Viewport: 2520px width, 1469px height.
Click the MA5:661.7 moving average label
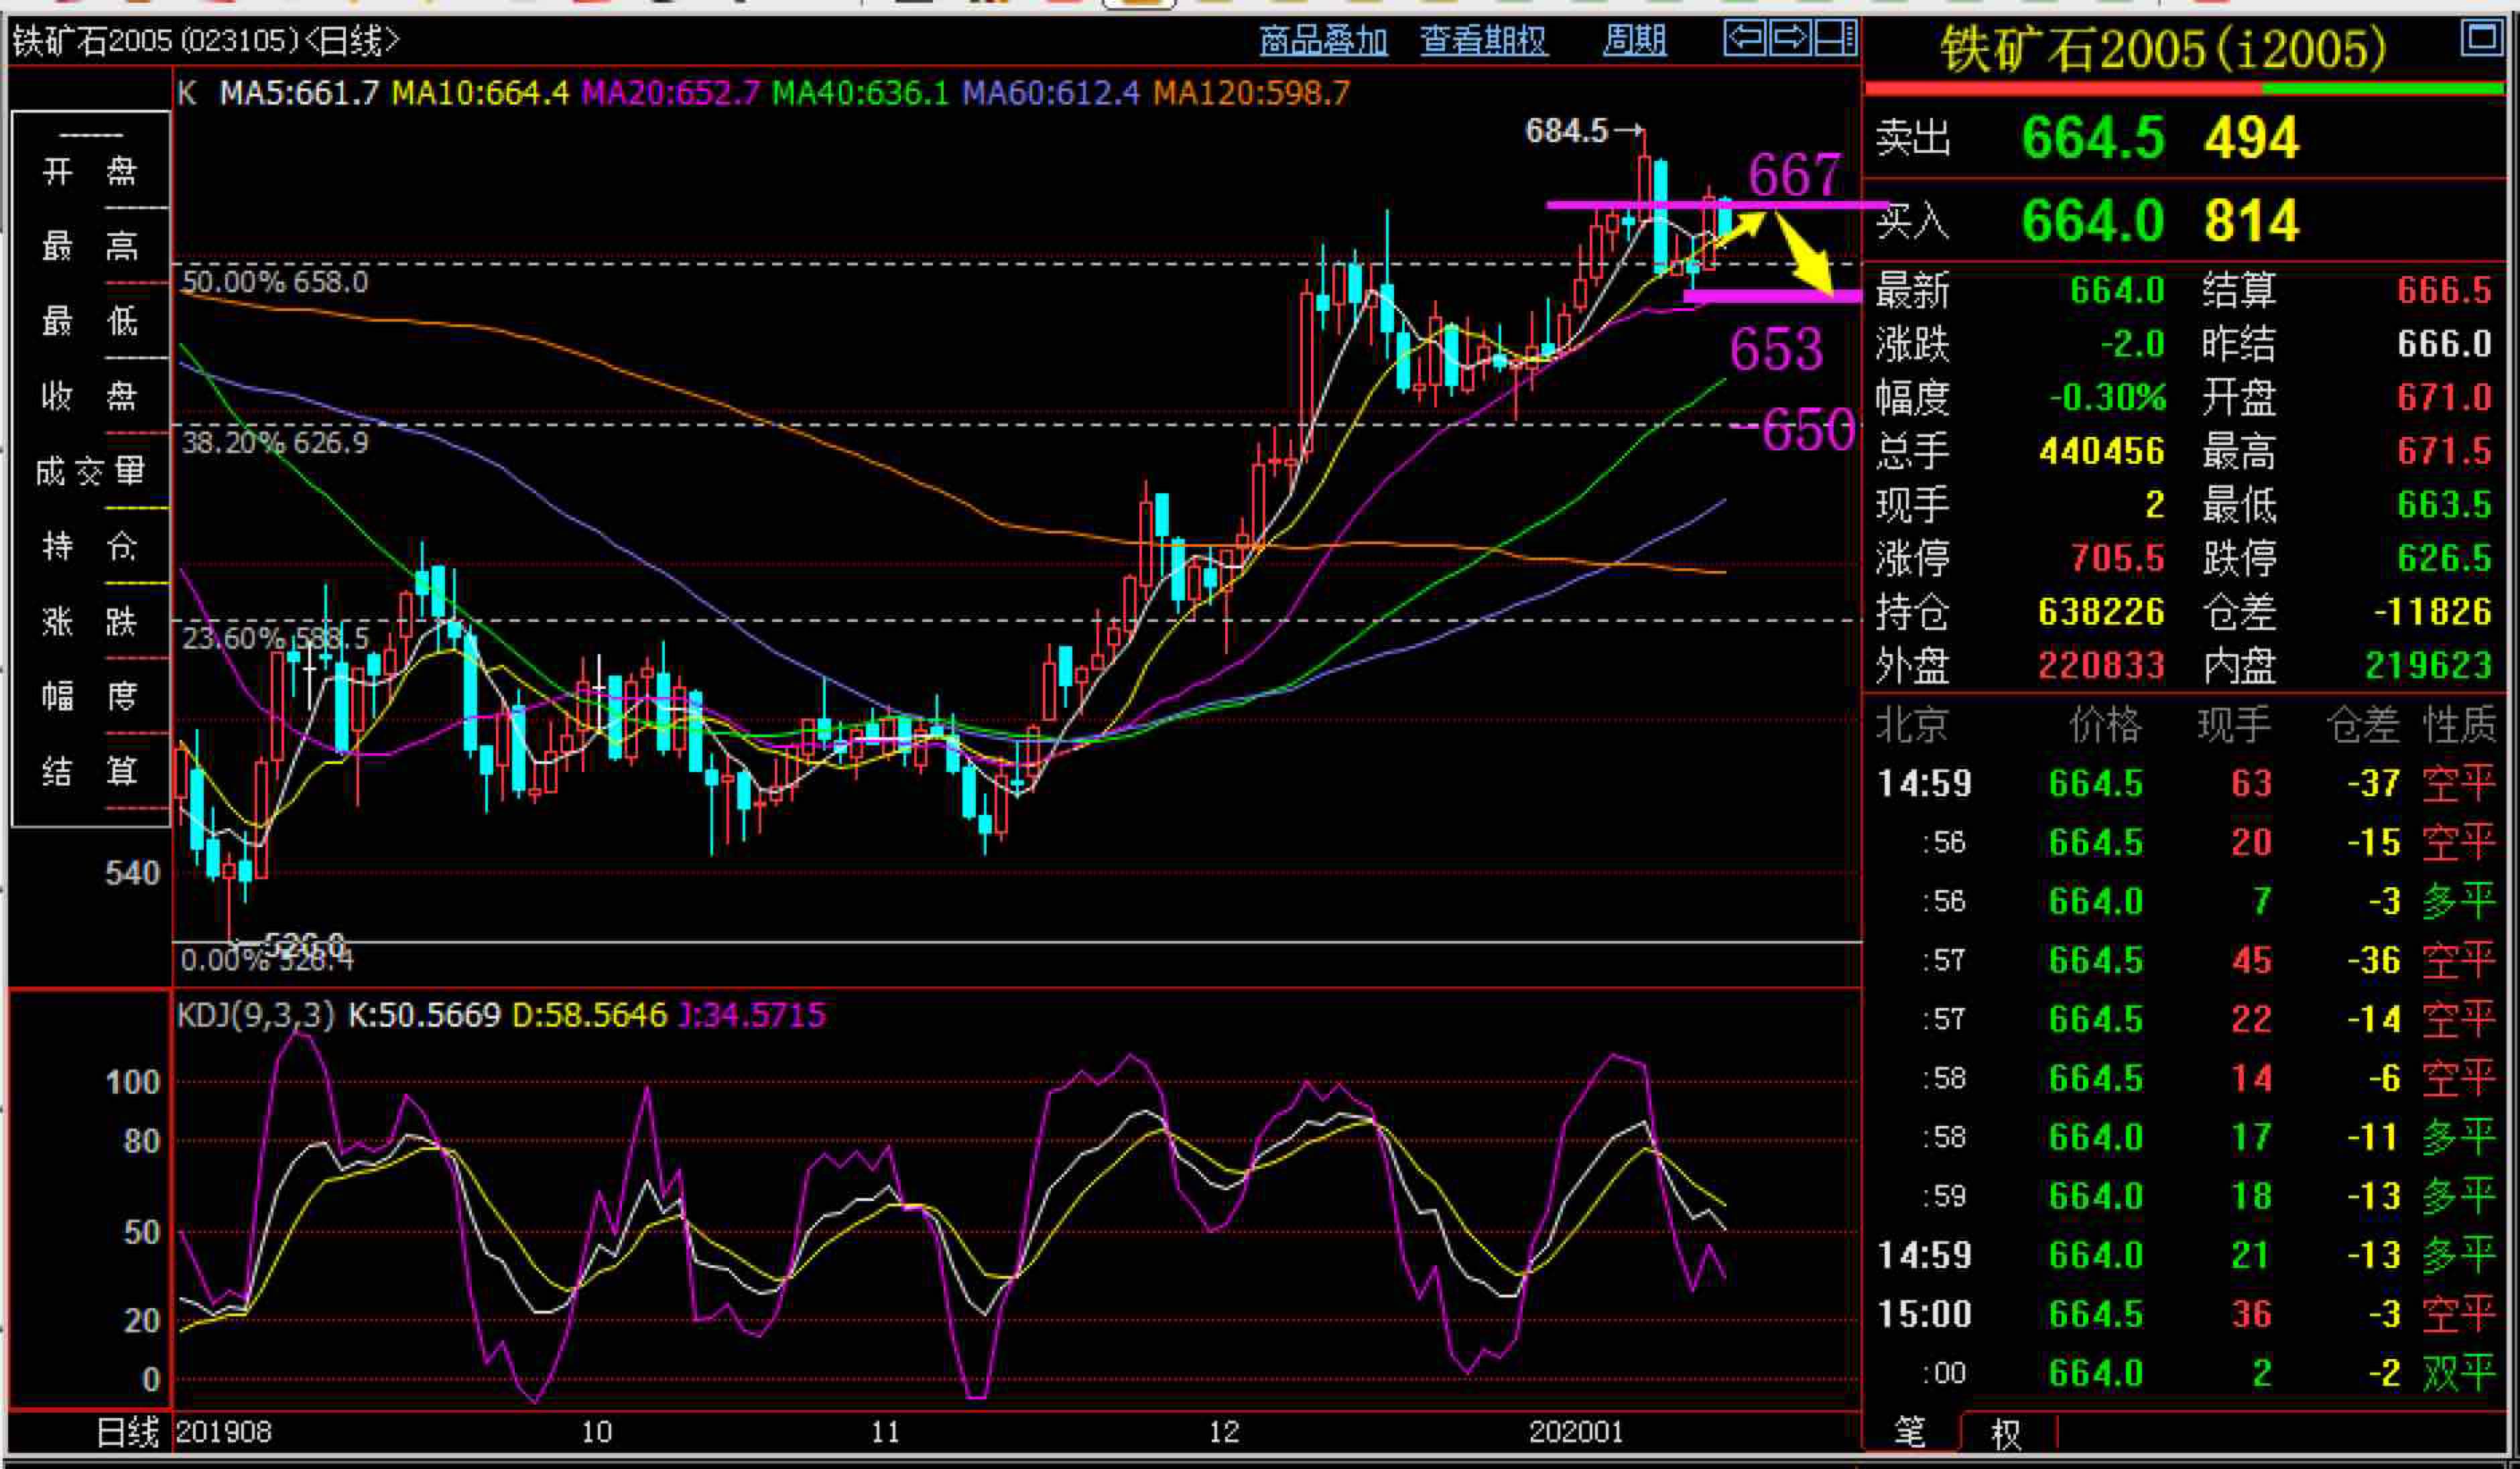(x=299, y=93)
